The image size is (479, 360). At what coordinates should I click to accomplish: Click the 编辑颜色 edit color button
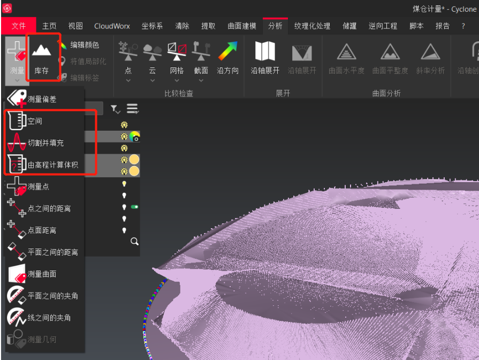click(80, 45)
